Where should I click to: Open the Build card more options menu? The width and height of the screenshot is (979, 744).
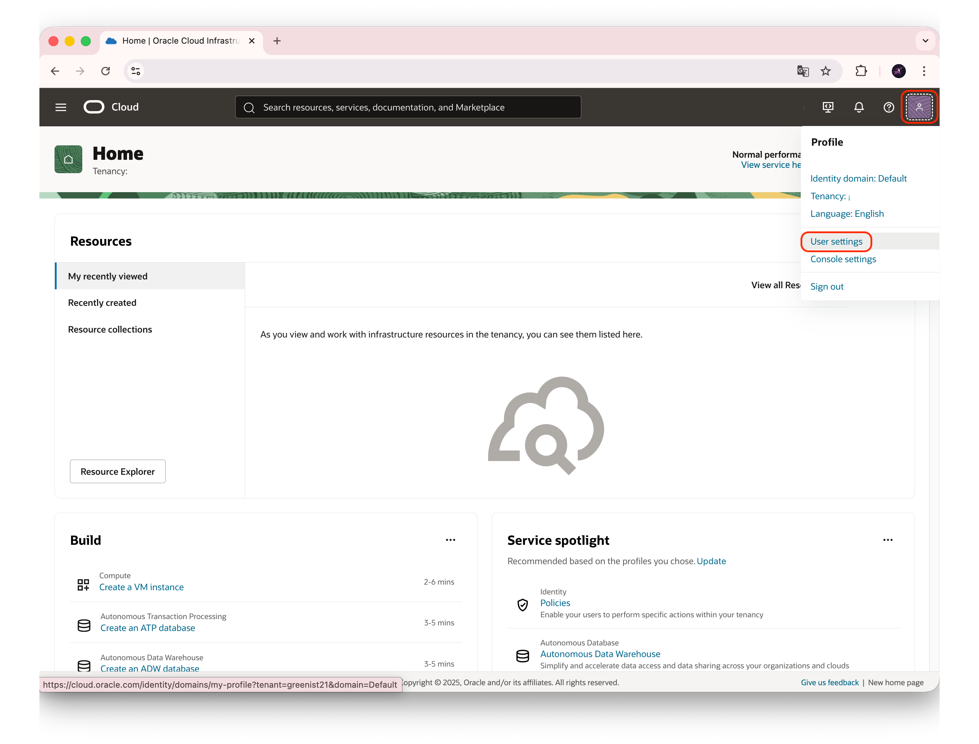[450, 540]
